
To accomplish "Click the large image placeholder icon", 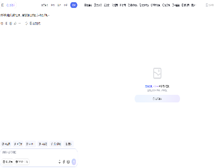I will pyautogui.click(x=157, y=73).
